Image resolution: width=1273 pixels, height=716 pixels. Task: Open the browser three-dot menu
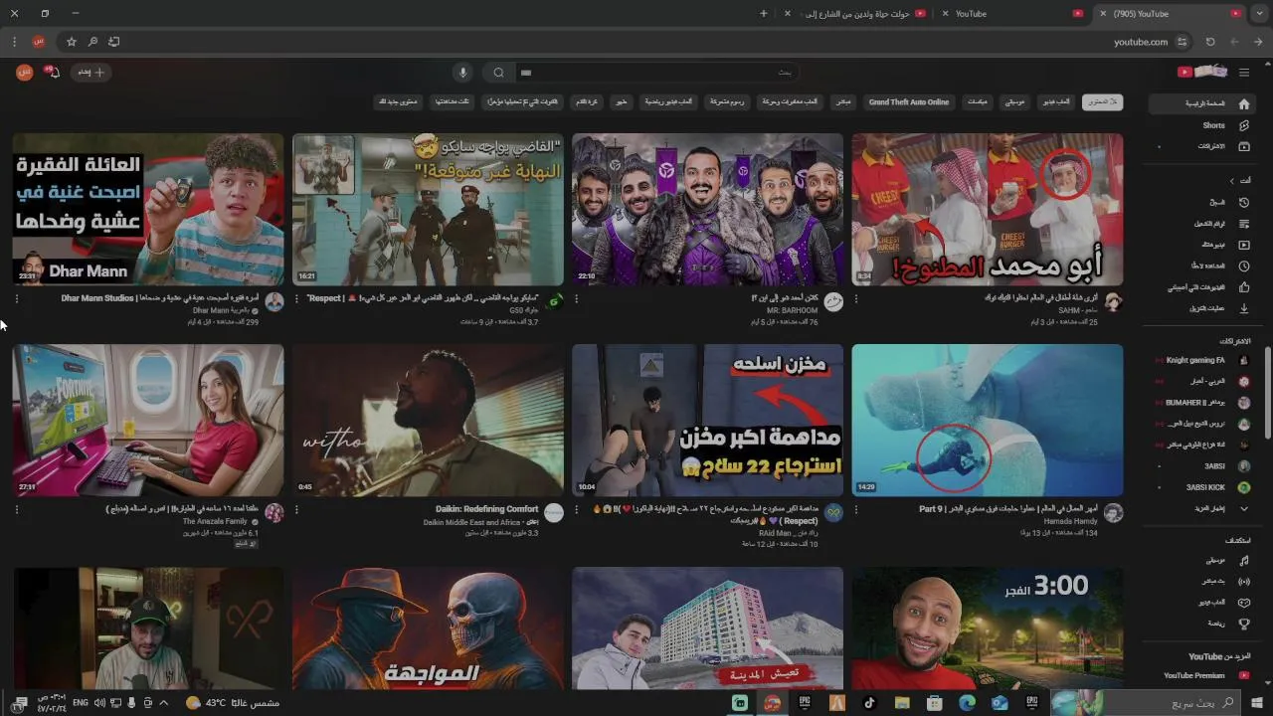pos(14,42)
